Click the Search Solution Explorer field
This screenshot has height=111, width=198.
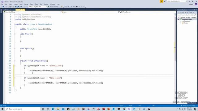coord(187,15)
